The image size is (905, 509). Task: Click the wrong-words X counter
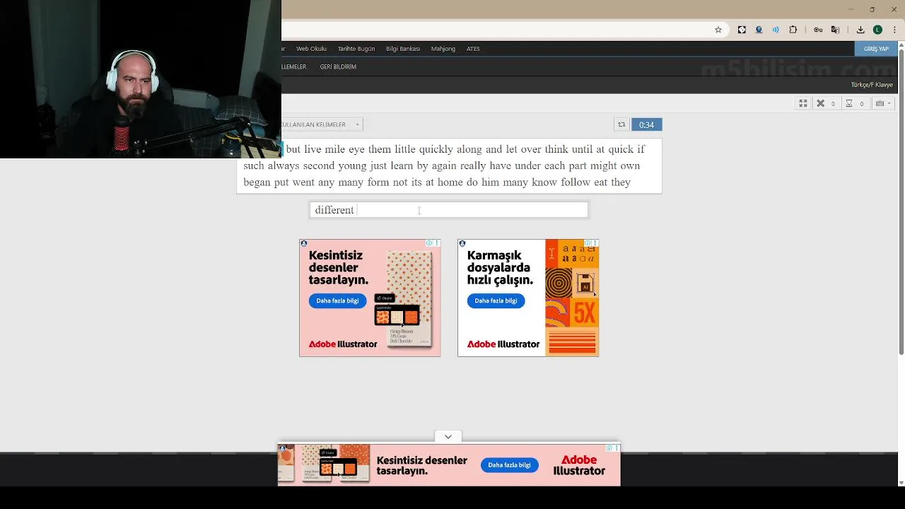coord(825,103)
